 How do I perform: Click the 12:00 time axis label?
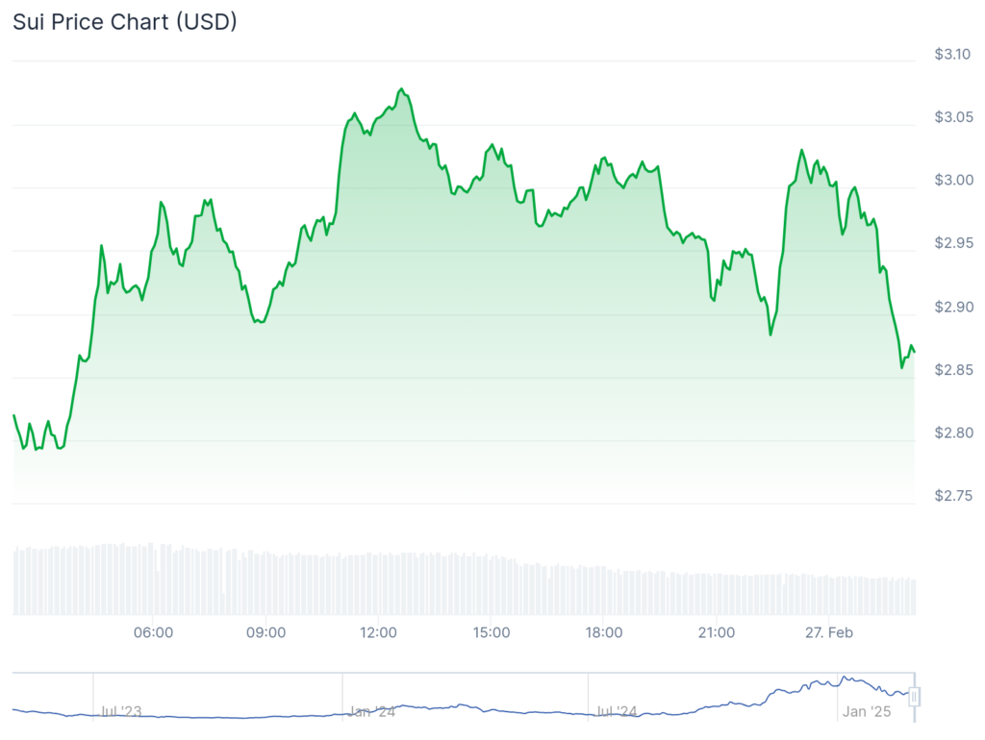[378, 632]
